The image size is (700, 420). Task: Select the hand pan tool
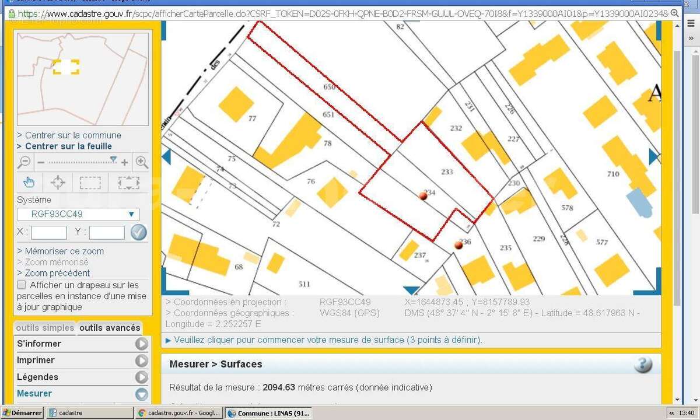pyautogui.click(x=29, y=183)
